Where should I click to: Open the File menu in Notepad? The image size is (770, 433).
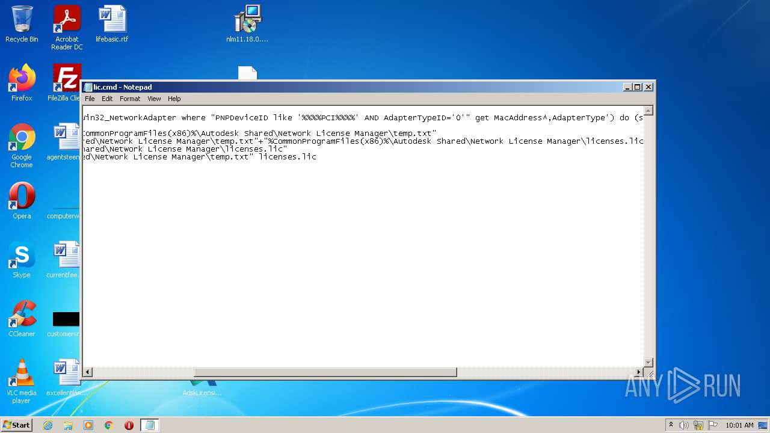click(x=90, y=99)
